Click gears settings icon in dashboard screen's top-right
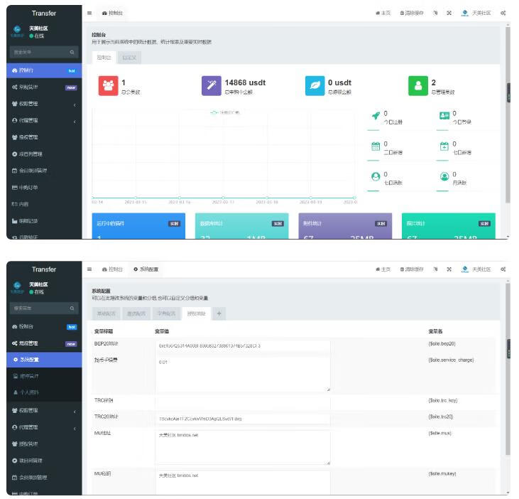519x499 pixels. coord(503,13)
